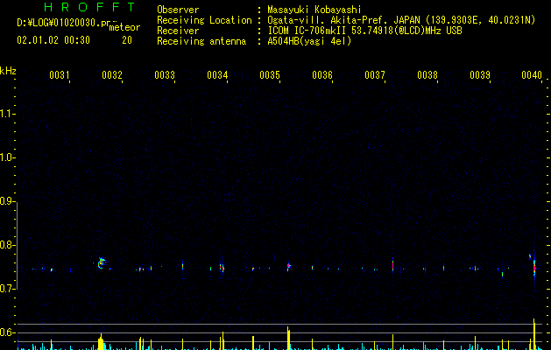Click the 0.9 frequency axis label
Image resolution: width=551 pixels, height=350 pixels.
(x=7, y=201)
